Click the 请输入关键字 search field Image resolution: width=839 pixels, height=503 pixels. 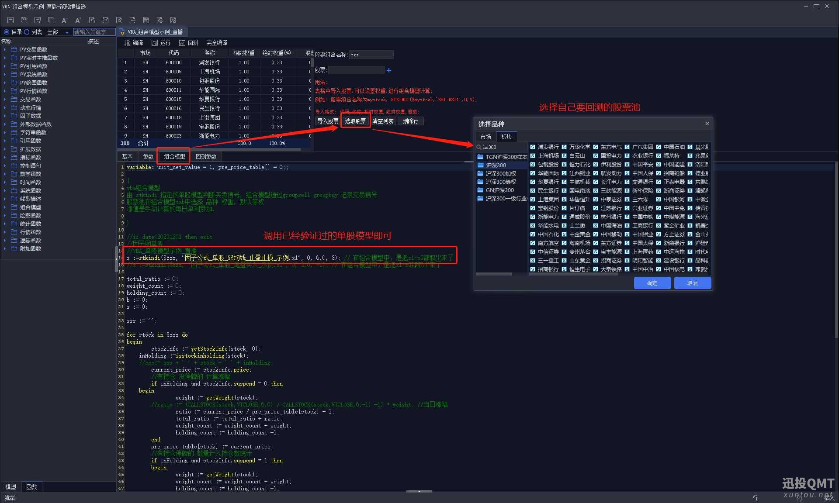pyautogui.click(x=94, y=32)
